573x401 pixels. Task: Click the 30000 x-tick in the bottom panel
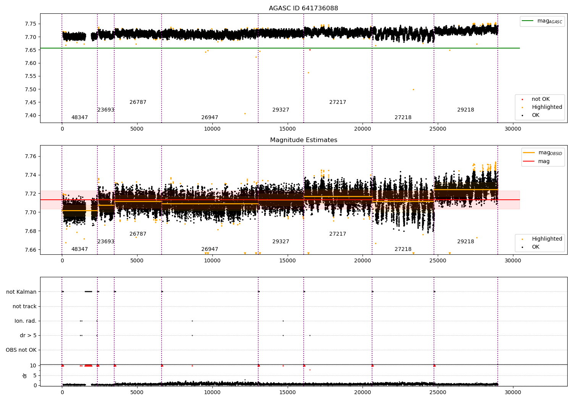[x=513, y=393]
